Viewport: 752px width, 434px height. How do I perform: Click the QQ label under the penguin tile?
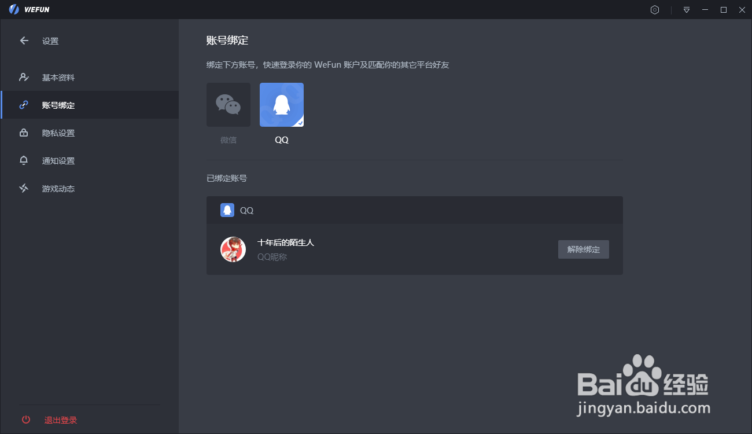coord(282,140)
